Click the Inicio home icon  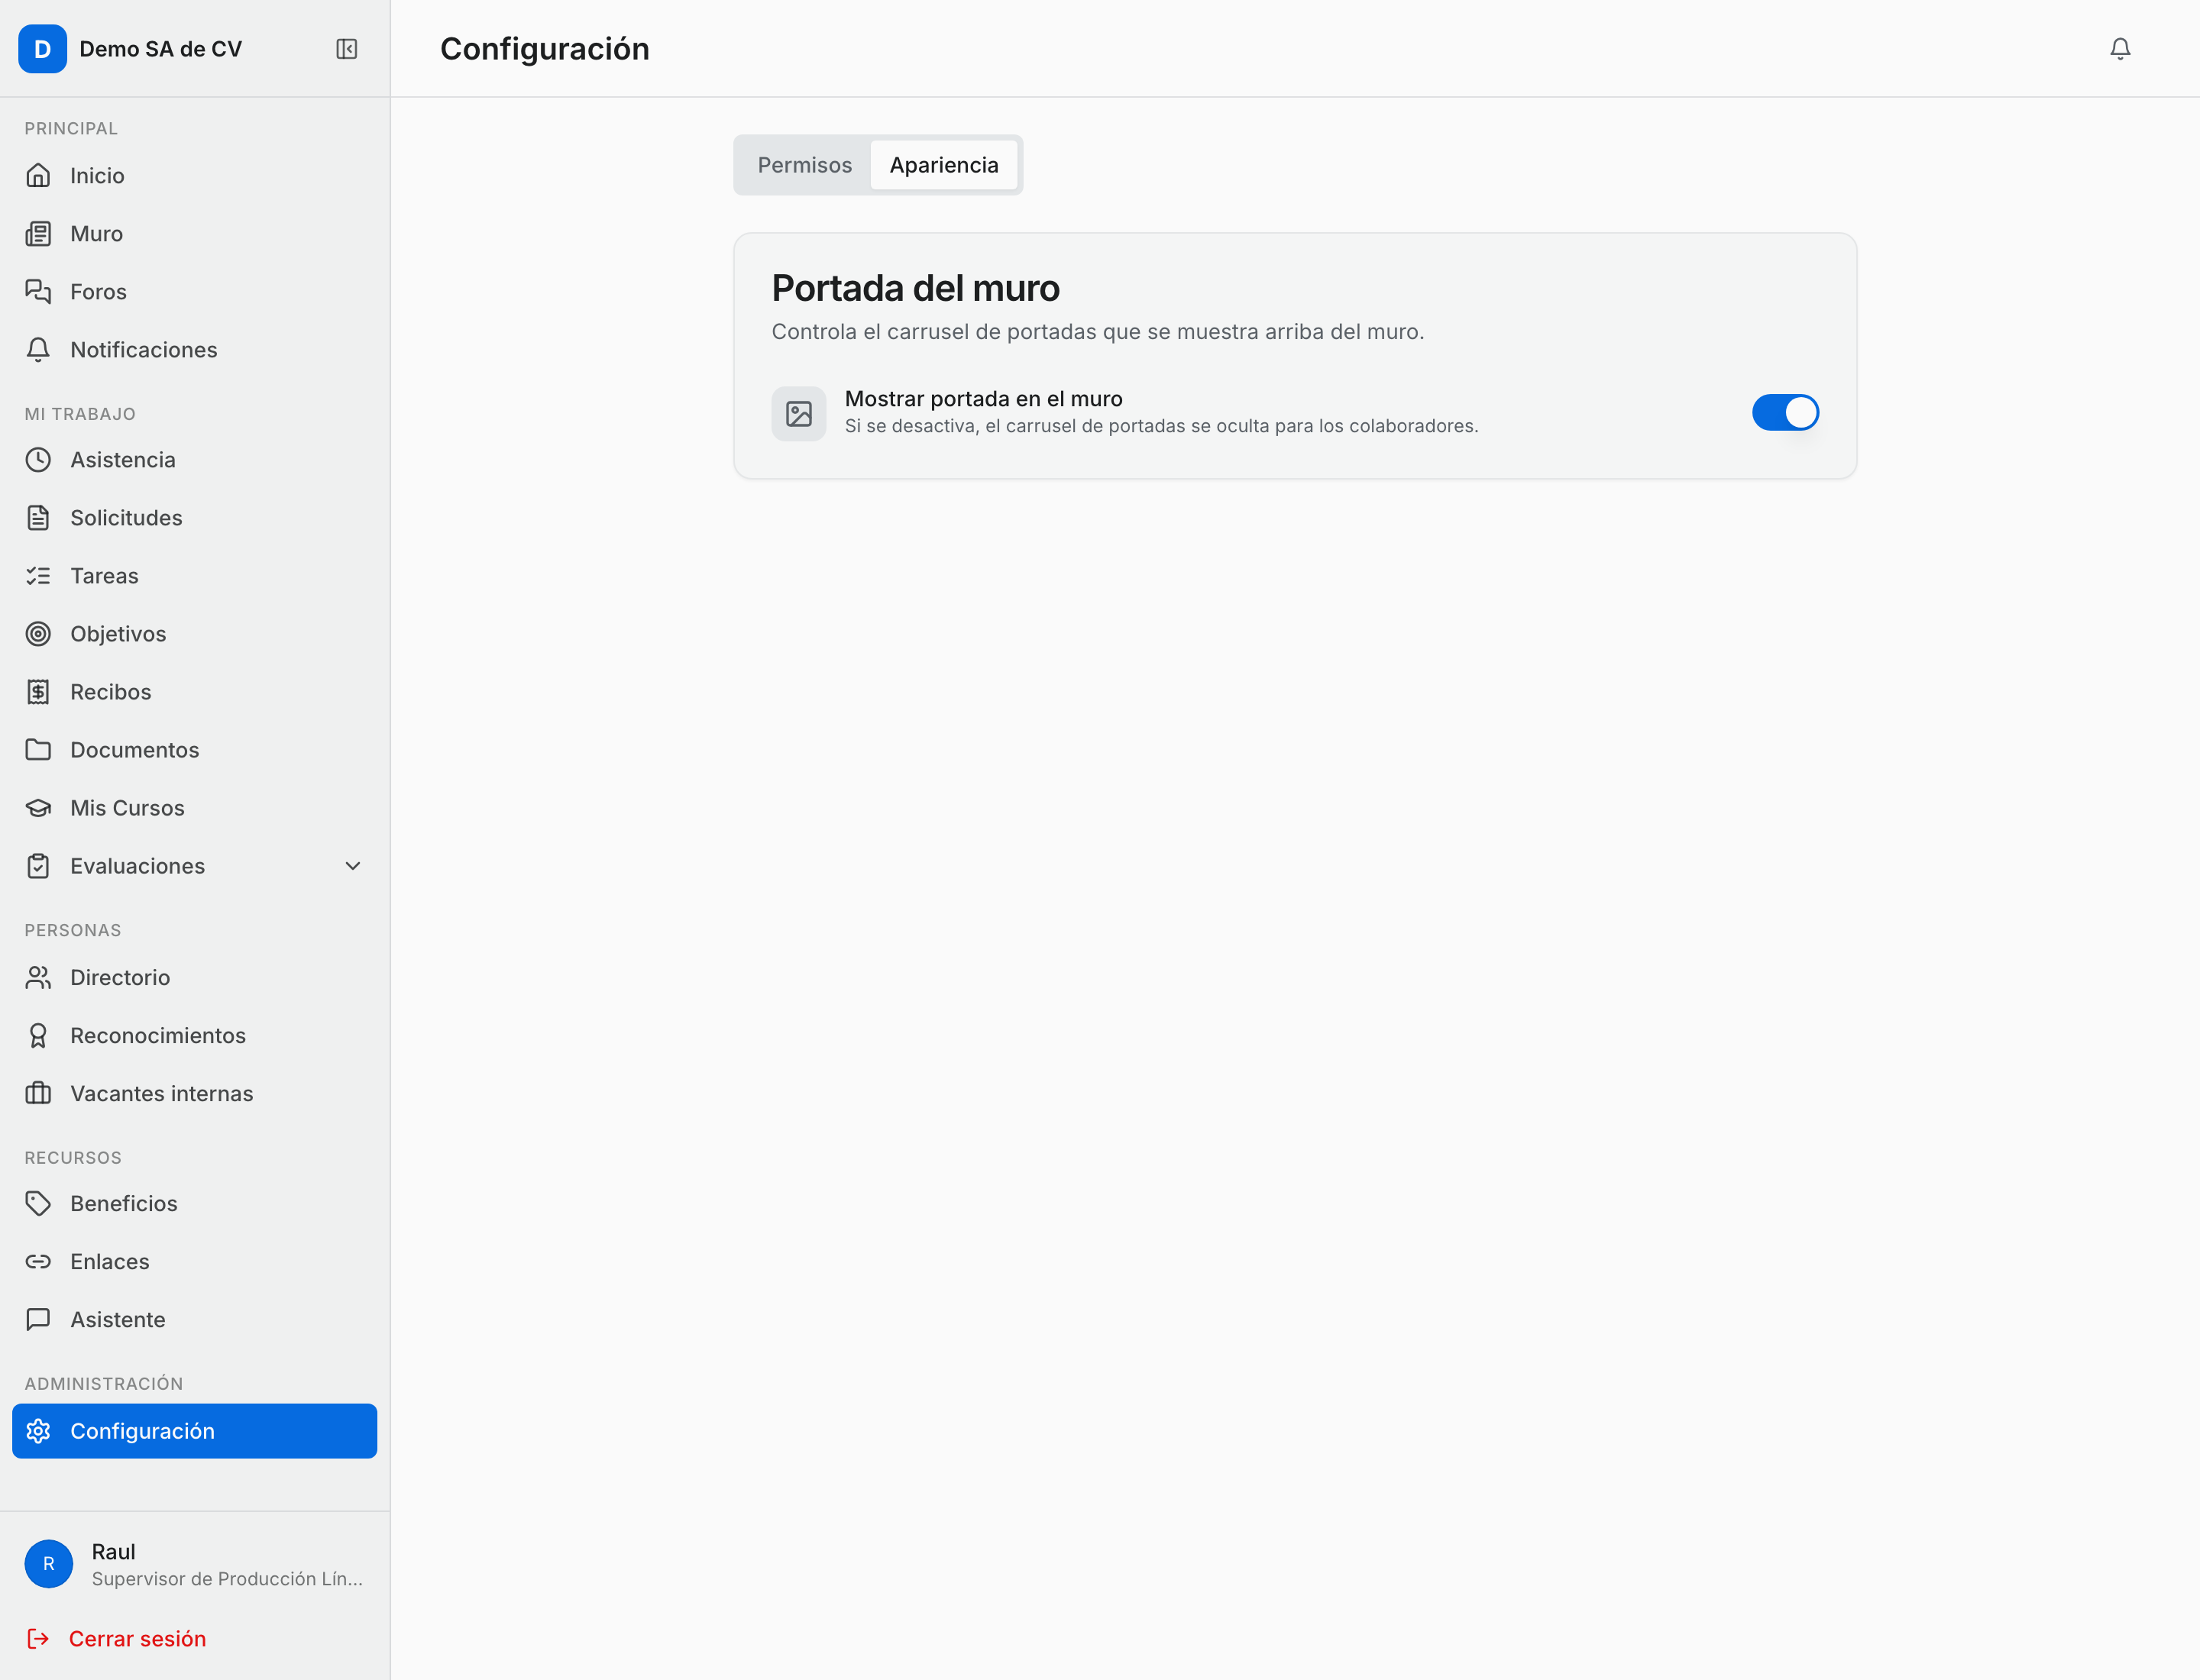point(38,176)
